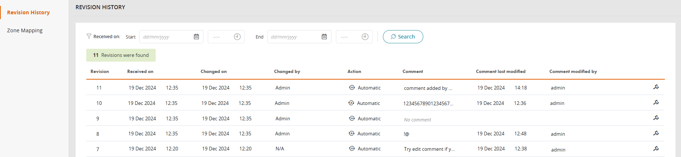The width and height of the screenshot is (681, 157).
Task: Click the Automatic action icon in revision 11
Action: pos(352,88)
